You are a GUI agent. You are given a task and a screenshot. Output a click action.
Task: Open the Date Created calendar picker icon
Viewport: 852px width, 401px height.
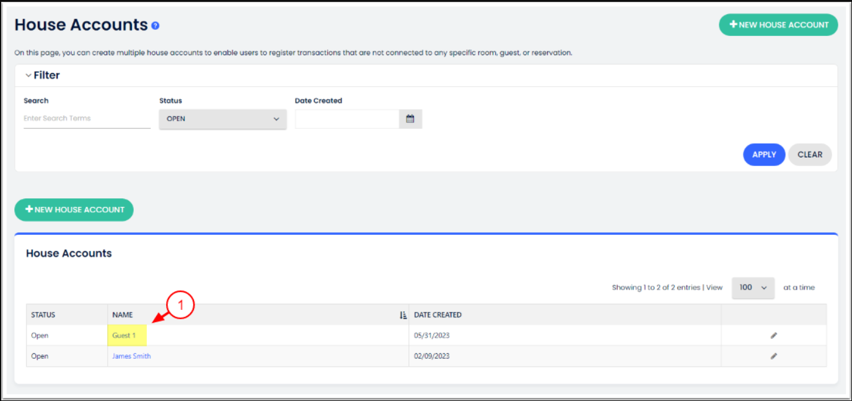(x=410, y=119)
